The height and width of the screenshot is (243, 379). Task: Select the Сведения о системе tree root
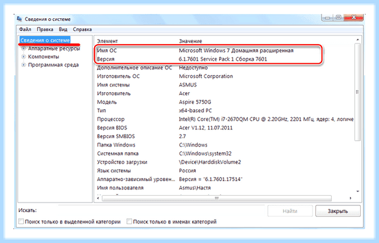click(x=45, y=40)
